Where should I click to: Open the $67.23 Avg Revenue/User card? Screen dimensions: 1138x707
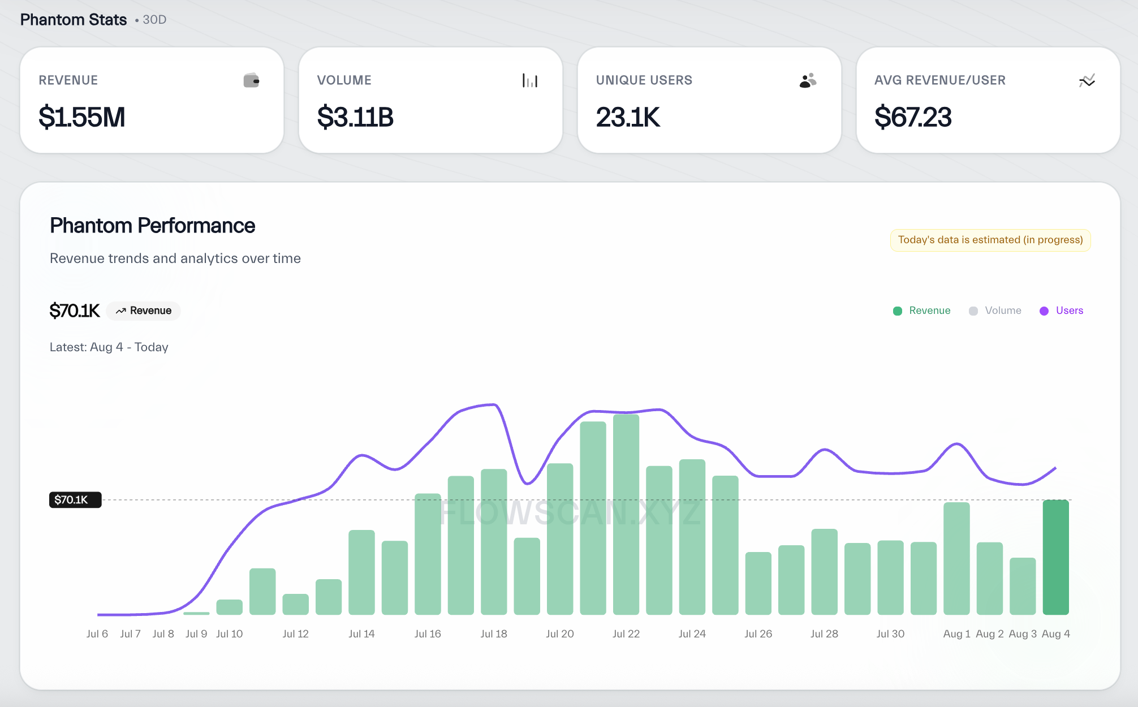pos(988,100)
